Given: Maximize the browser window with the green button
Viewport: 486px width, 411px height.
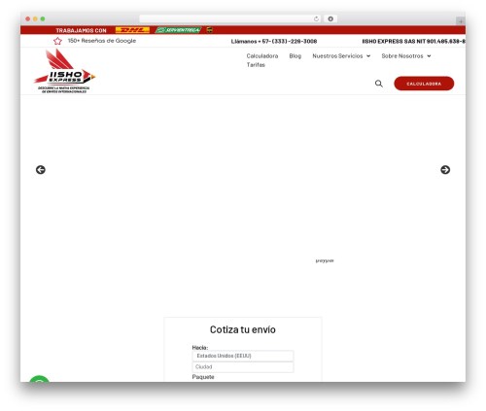Looking at the screenshot, I should click(x=43, y=18).
